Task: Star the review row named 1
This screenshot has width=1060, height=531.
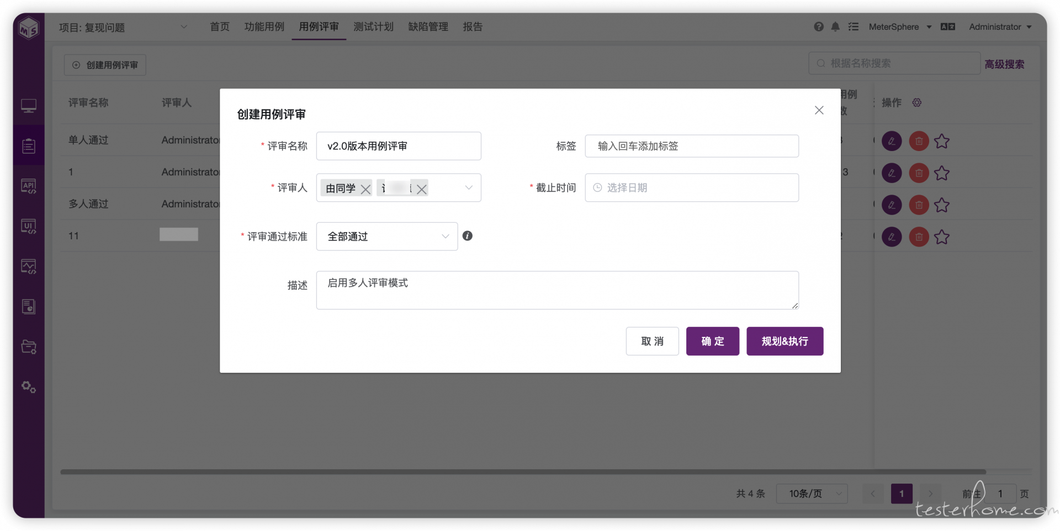Action: tap(942, 173)
